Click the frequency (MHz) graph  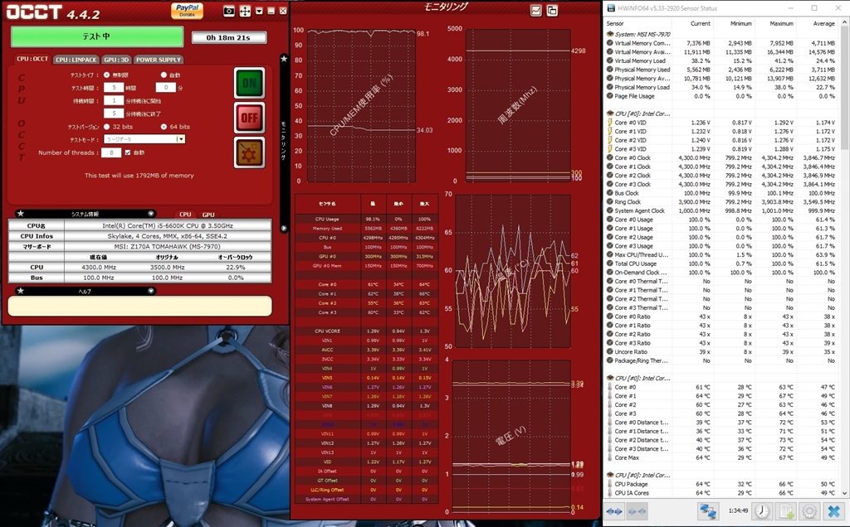[x=518, y=105]
